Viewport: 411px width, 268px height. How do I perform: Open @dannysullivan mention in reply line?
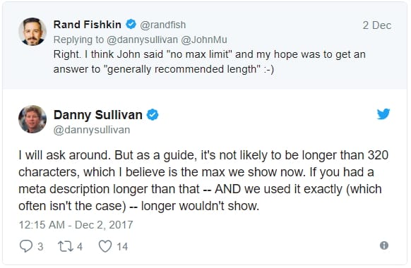pos(142,39)
